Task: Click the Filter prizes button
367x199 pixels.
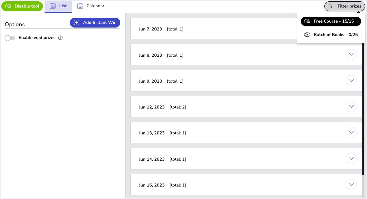Action: [x=345, y=6]
